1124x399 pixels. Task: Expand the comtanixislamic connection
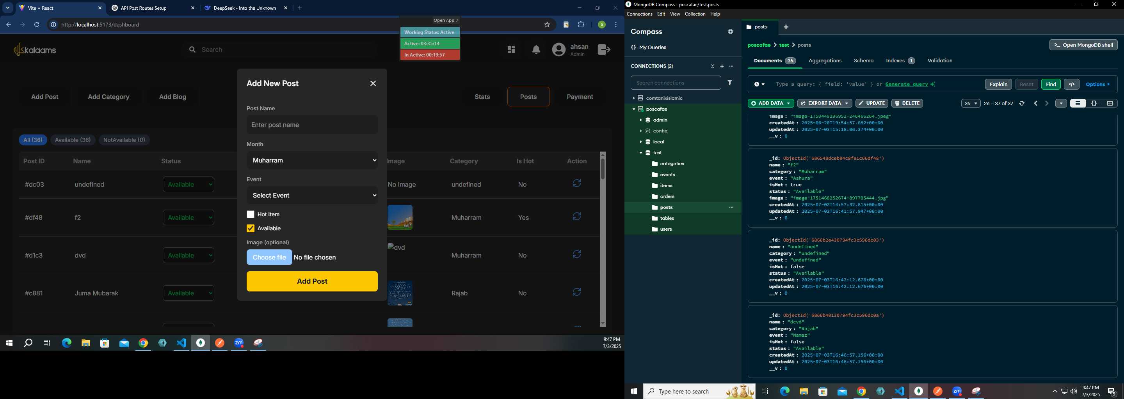[x=633, y=98]
